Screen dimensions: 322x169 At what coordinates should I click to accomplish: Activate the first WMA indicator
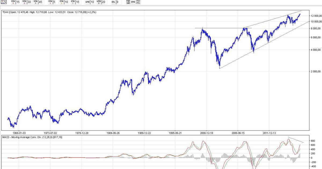tap(87, 2)
